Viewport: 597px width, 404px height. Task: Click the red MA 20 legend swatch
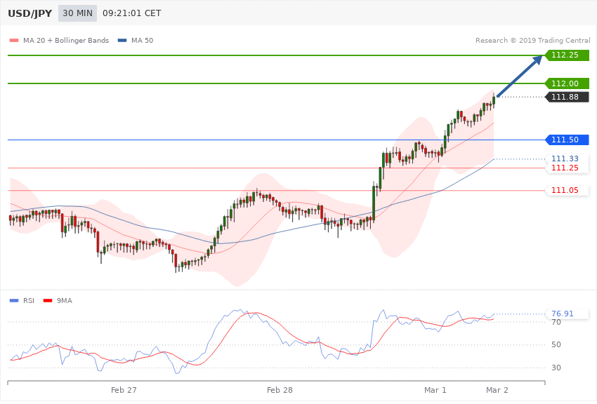[14, 40]
